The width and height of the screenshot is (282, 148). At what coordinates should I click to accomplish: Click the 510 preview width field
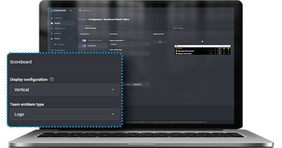point(160,42)
